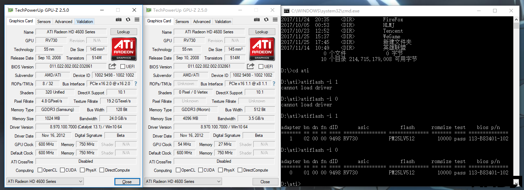Image resolution: width=524 pixels, height=190 pixels.
Task: Click refresh icon in right GPU-Z window
Action: [x=266, y=20]
